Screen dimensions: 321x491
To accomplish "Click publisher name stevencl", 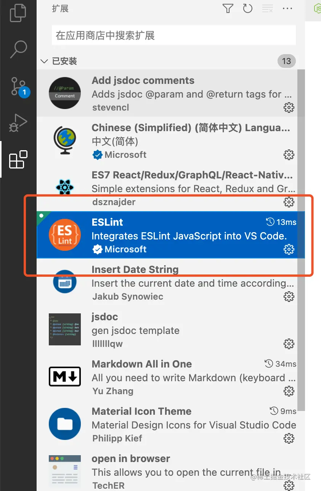I will [111, 108].
